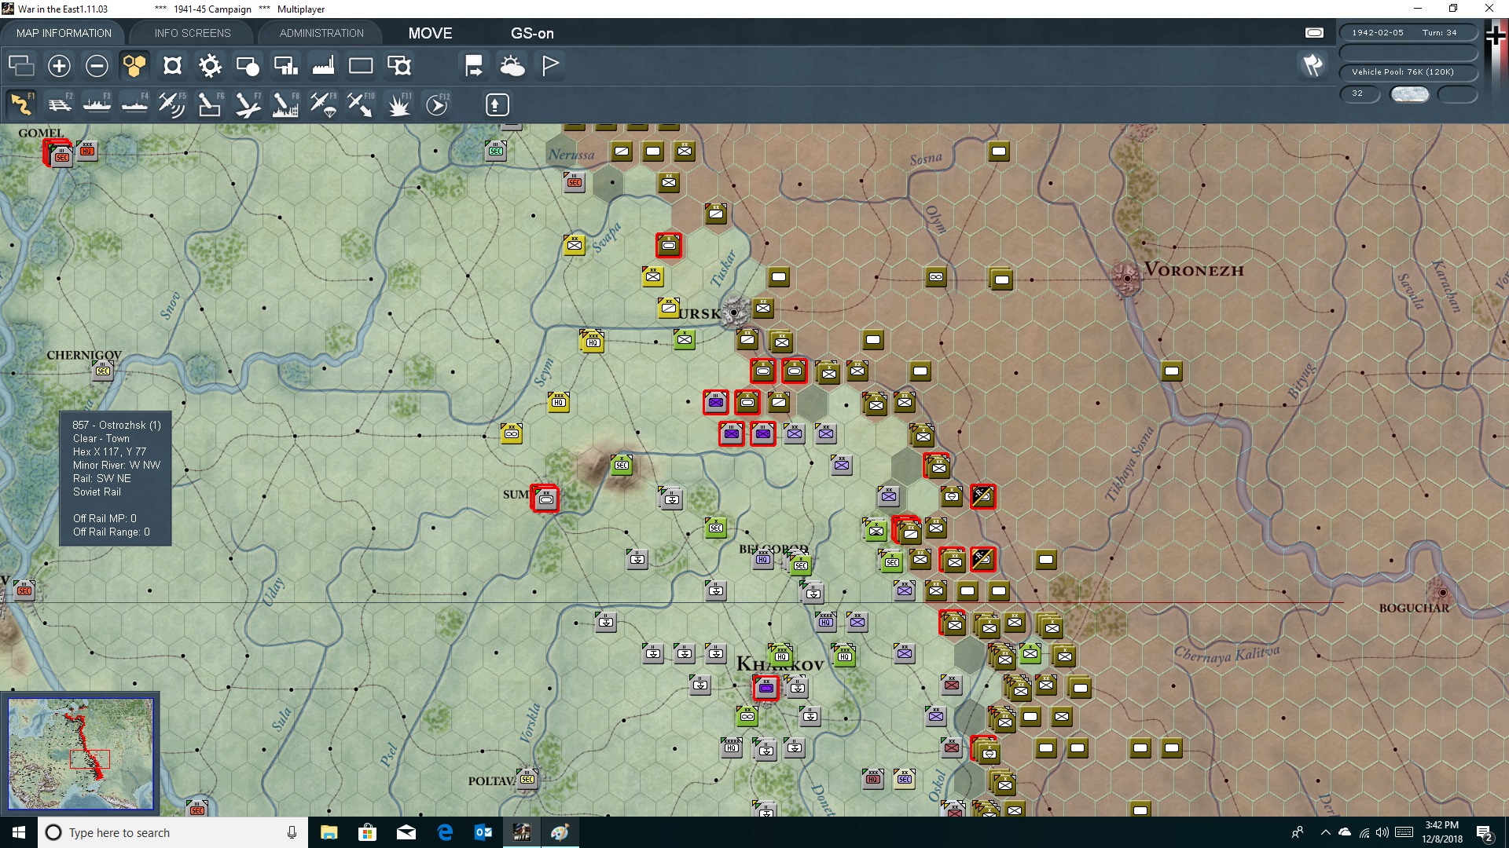Select F4 amphibious ship icon

134,104
